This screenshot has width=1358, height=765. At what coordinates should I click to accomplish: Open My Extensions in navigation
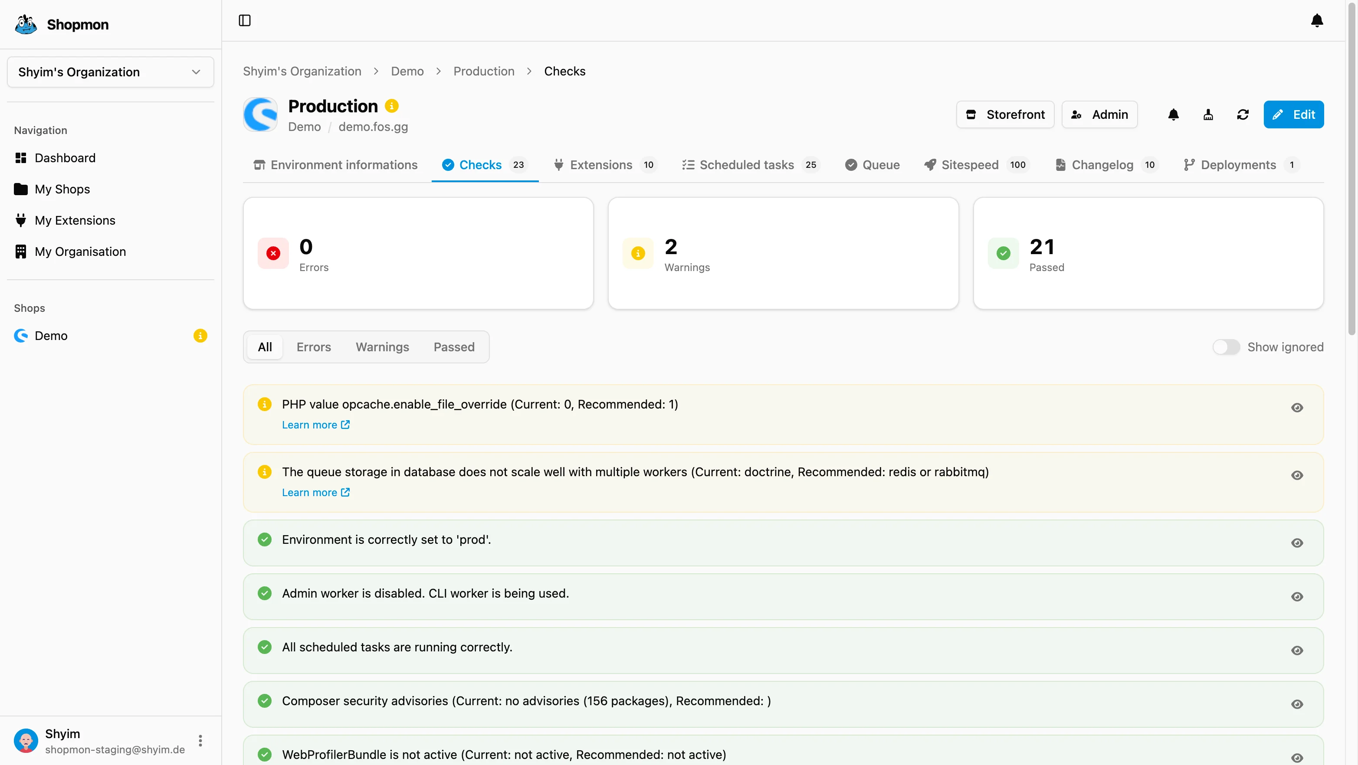tap(110, 220)
